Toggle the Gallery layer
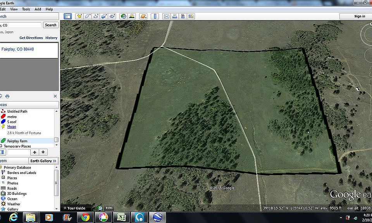 [x=12, y=209]
